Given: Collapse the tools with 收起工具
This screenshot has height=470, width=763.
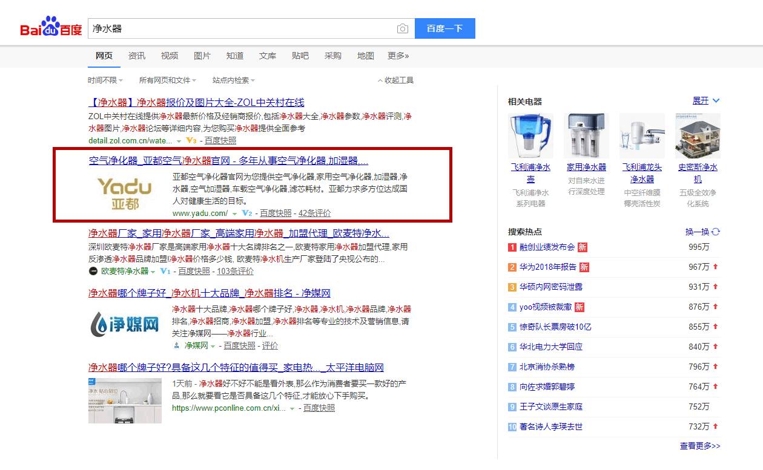Looking at the screenshot, I should (x=396, y=80).
